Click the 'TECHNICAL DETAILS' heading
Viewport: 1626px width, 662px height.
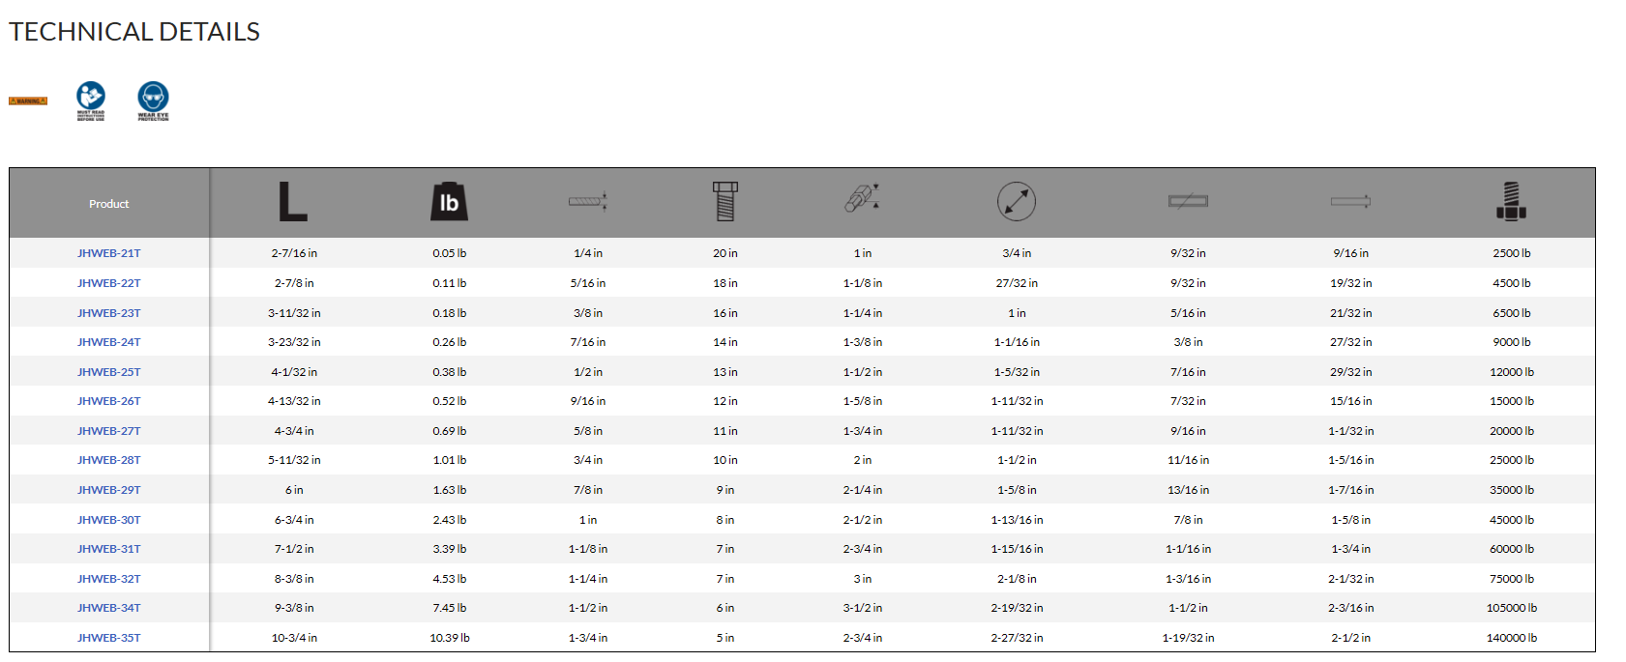pos(134,32)
